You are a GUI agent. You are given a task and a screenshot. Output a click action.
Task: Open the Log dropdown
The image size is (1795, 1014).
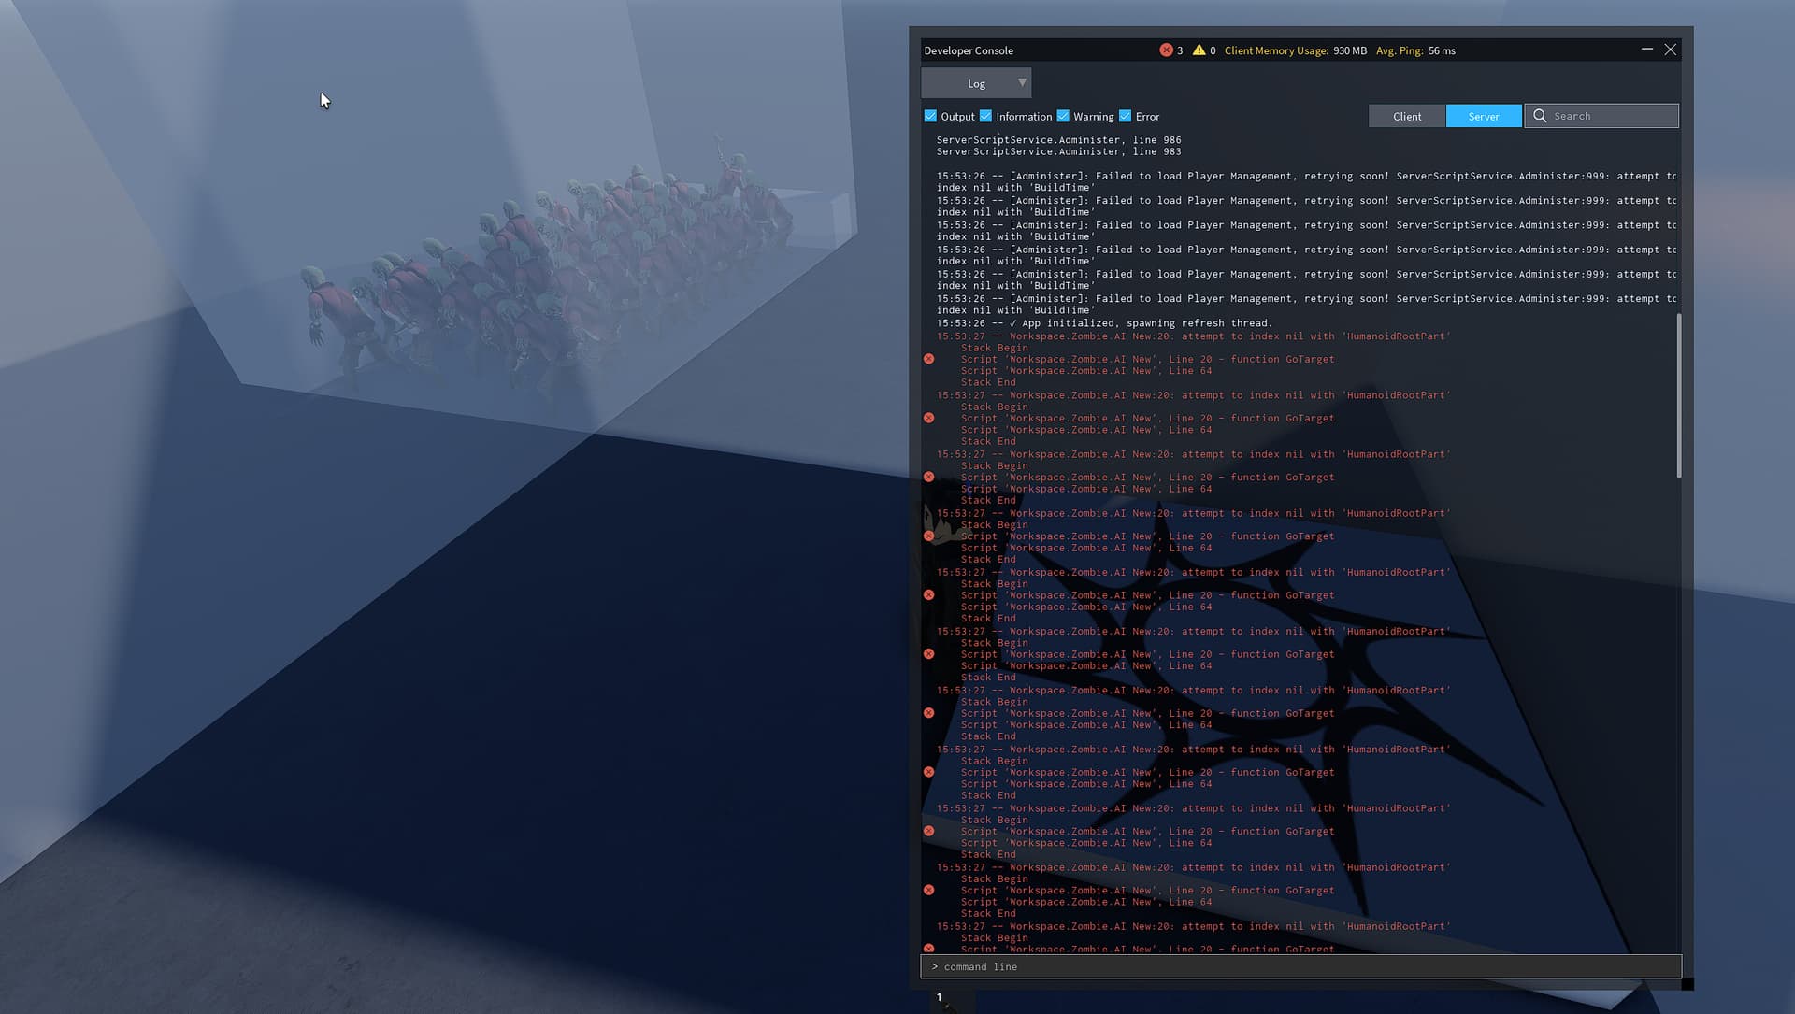tap(975, 82)
